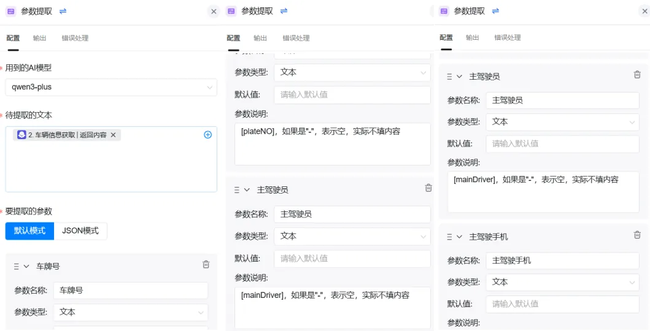Image resolution: width=650 pixels, height=331 pixels.
Task: Open 配置 tab in middle panel
Action: (233, 38)
